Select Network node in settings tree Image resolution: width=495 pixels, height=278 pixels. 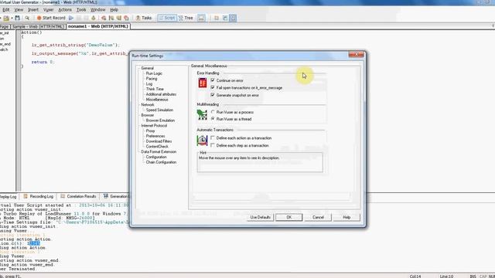[148, 105]
